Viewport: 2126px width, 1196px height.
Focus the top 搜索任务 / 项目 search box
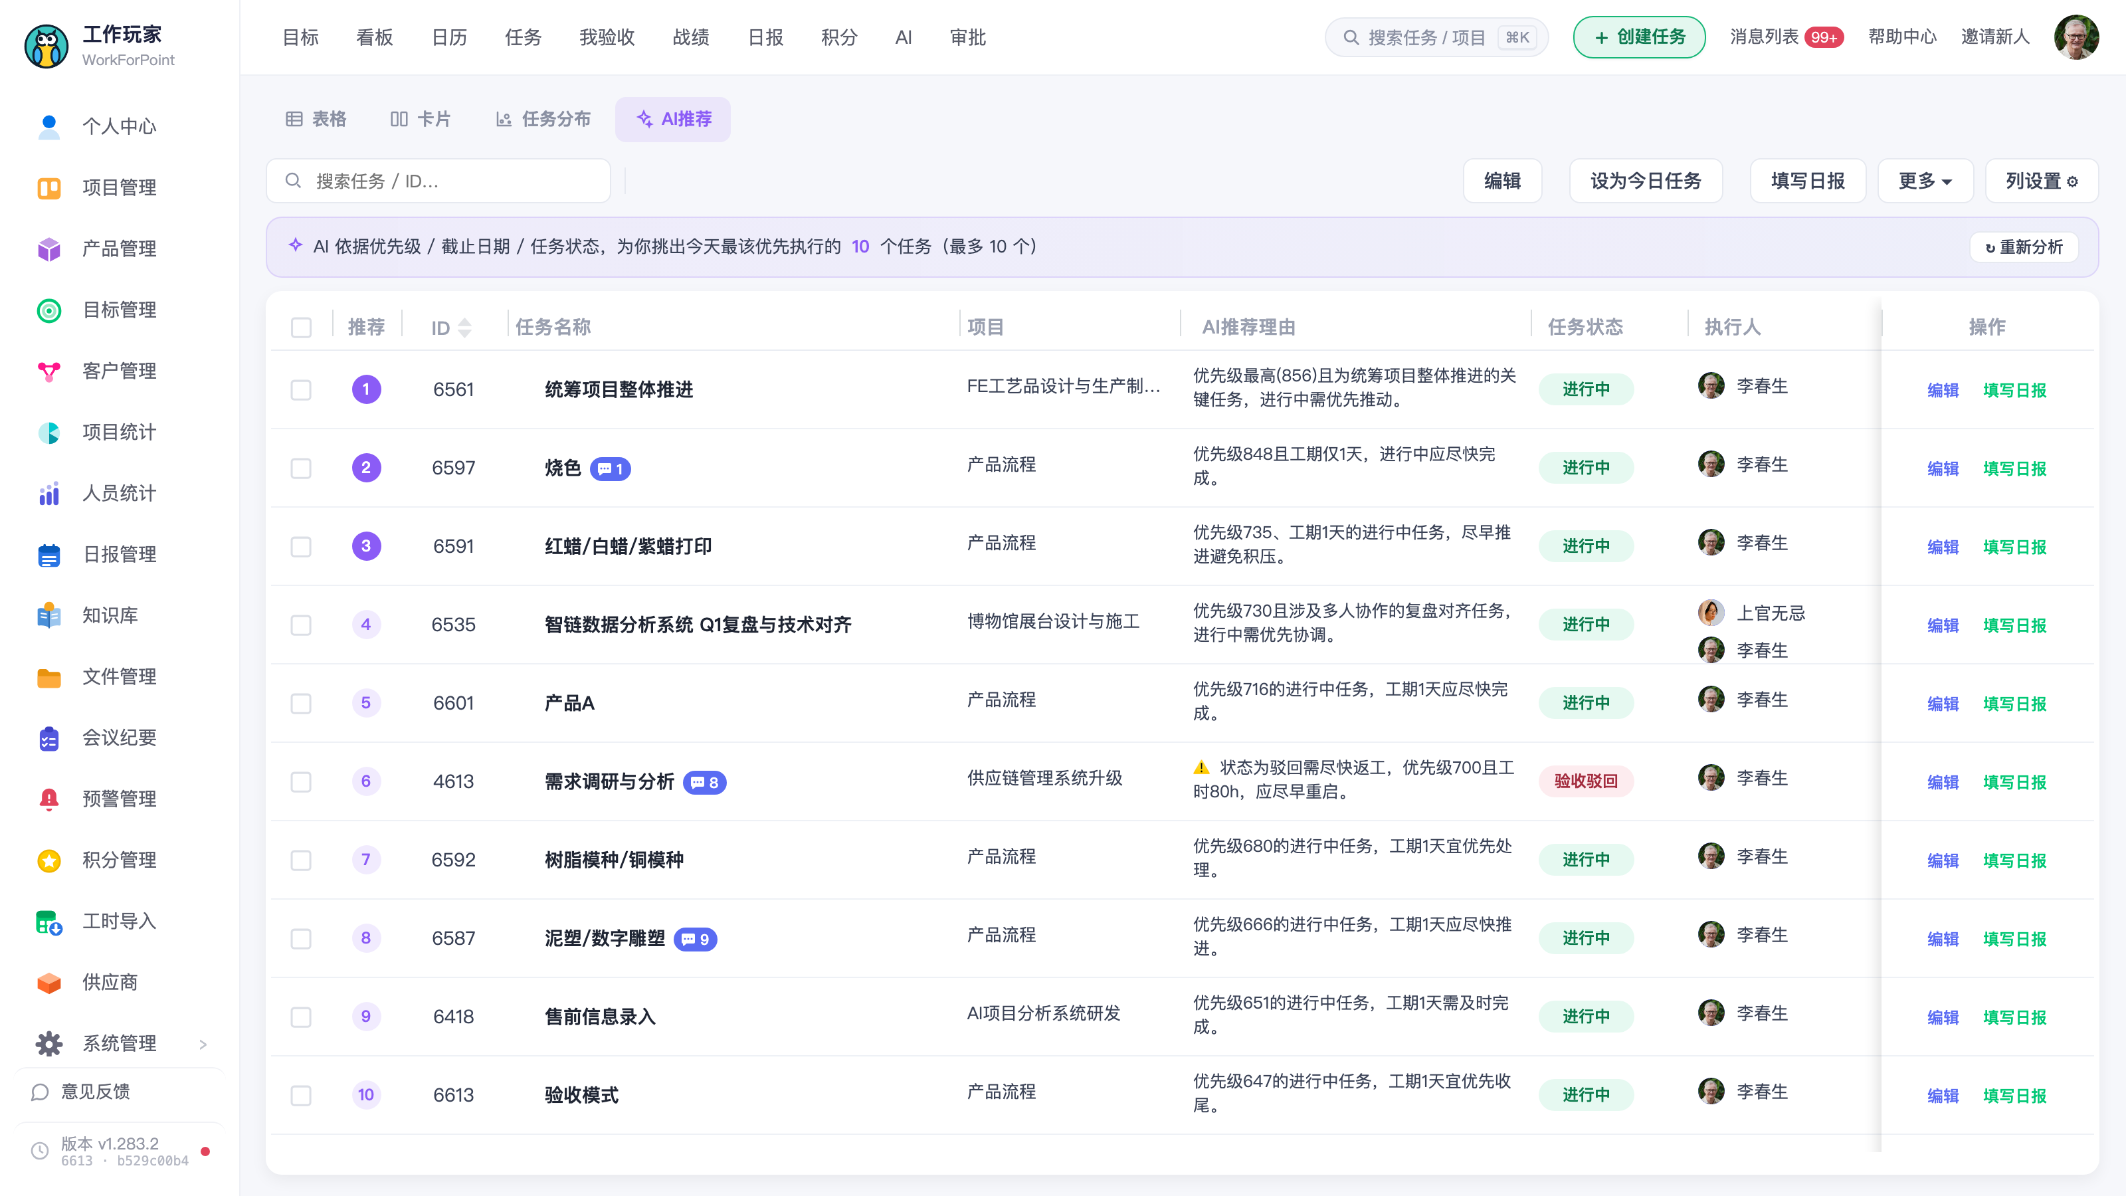click(1436, 37)
